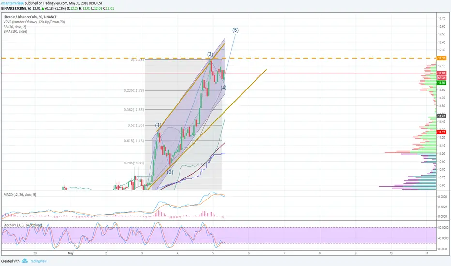The image size is (451, 266).
Task: Open the TradingView link beside the logo
Action: pos(38,261)
